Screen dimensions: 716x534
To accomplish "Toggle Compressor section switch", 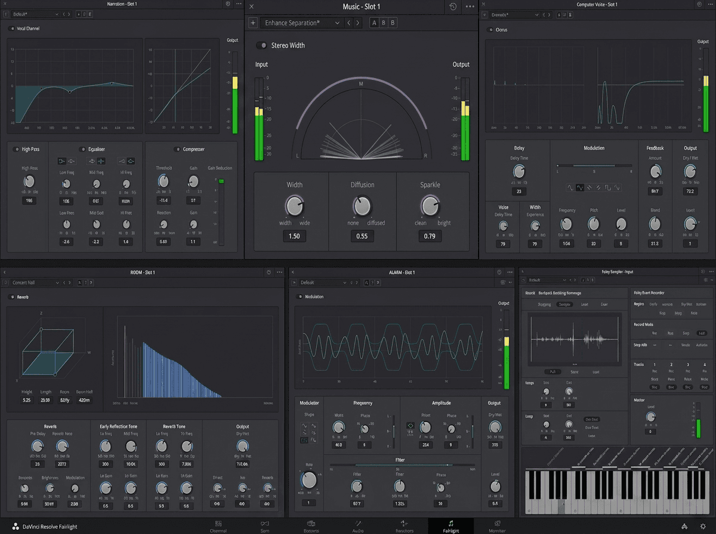I will pyautogui.click(x=177, y=149).
